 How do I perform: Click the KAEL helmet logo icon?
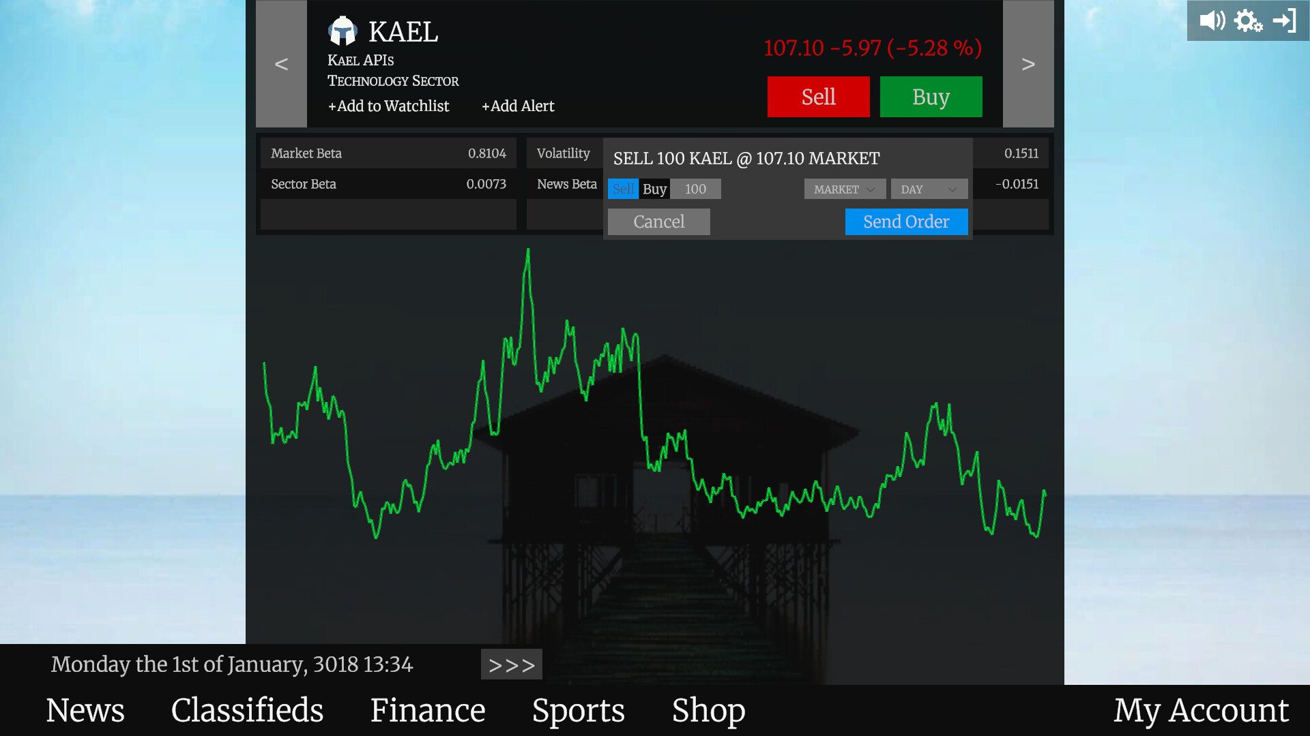pyautogui.click(x=343, y=31)
